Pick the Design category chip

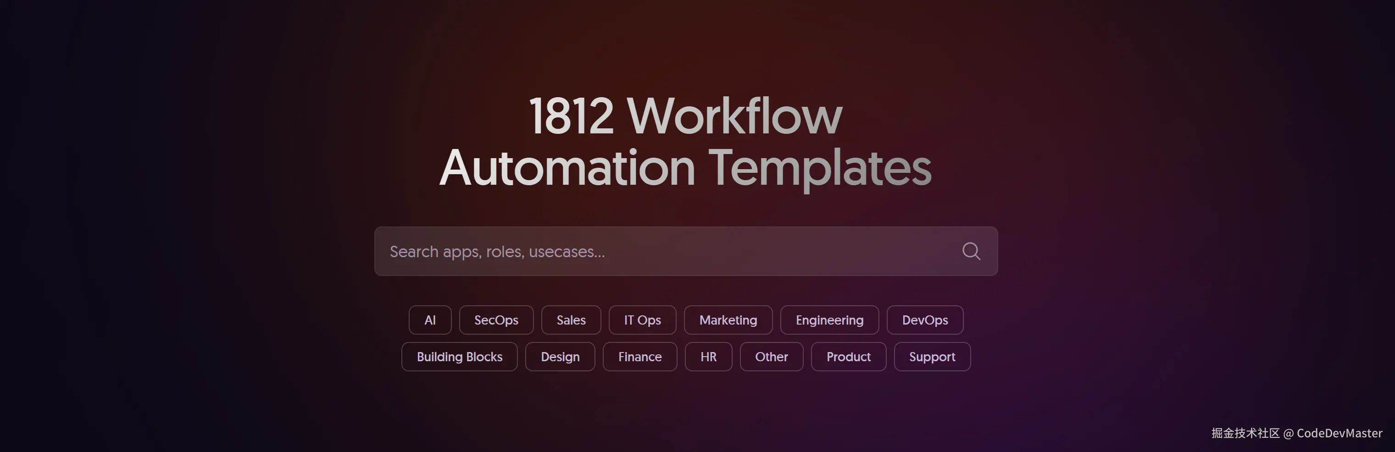tap(560, 357)
